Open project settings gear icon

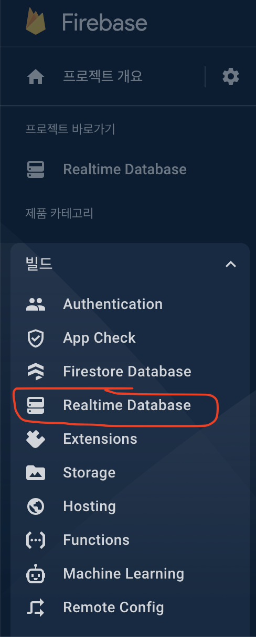click(231, 77)
